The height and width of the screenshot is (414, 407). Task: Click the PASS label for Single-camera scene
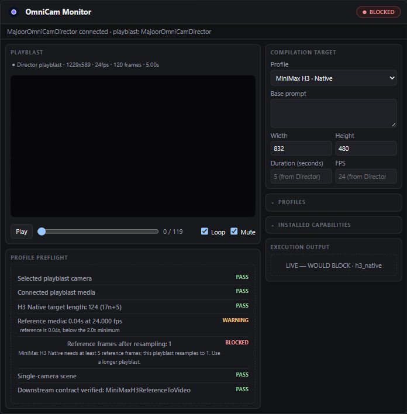pyautogui.click(x=242, y=375)
